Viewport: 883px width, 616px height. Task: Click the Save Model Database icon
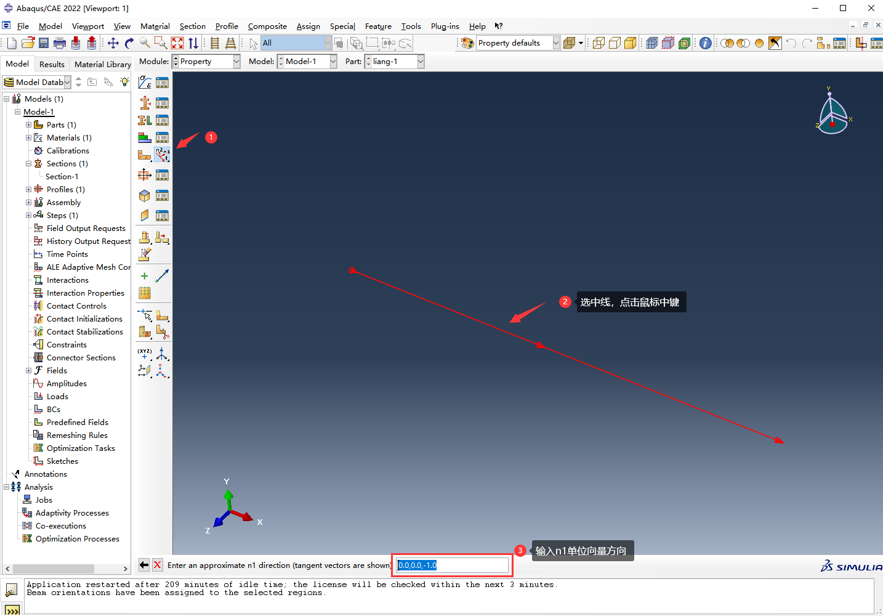(44, 43)
